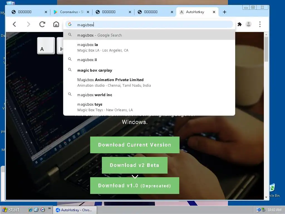Open the home page via home icon

[x=56, y=24]
